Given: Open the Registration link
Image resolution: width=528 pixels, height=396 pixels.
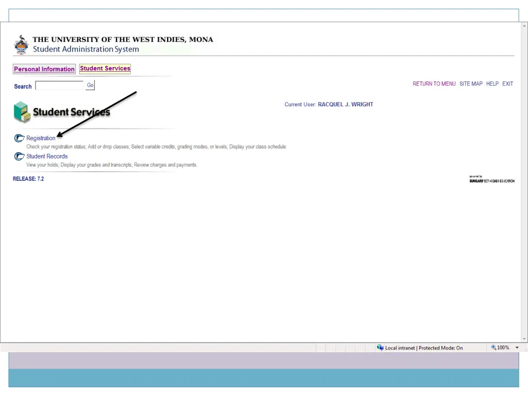Looking at the screenshot, I should coord(41,138).
